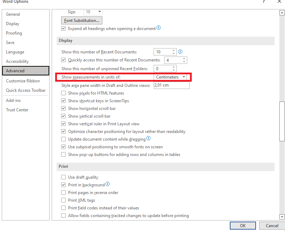Toggle Quickly access this number of Recent Documents

click(63, 60)
